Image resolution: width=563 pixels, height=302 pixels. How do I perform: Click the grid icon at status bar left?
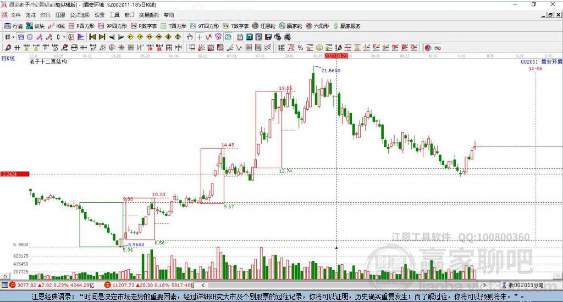(4, 285)
